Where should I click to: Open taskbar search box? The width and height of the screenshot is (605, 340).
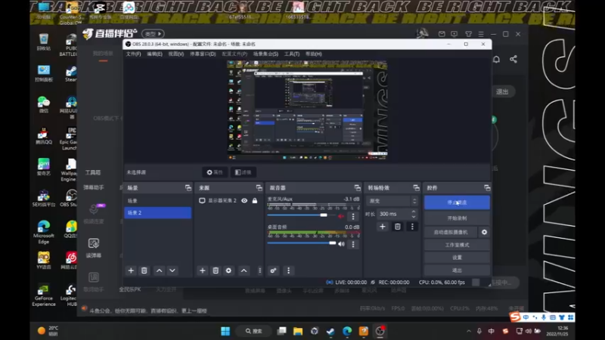click(254, 331)
